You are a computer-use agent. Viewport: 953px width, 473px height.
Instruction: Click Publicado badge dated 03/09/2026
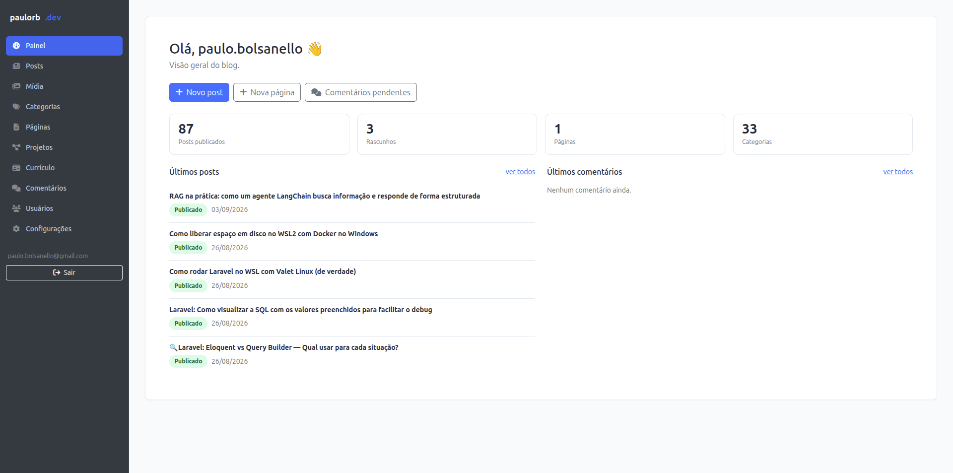[188, 209]
